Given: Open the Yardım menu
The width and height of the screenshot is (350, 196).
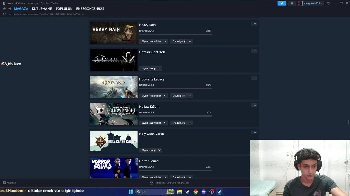Looking at the screenshot, I should coord(55,3).
